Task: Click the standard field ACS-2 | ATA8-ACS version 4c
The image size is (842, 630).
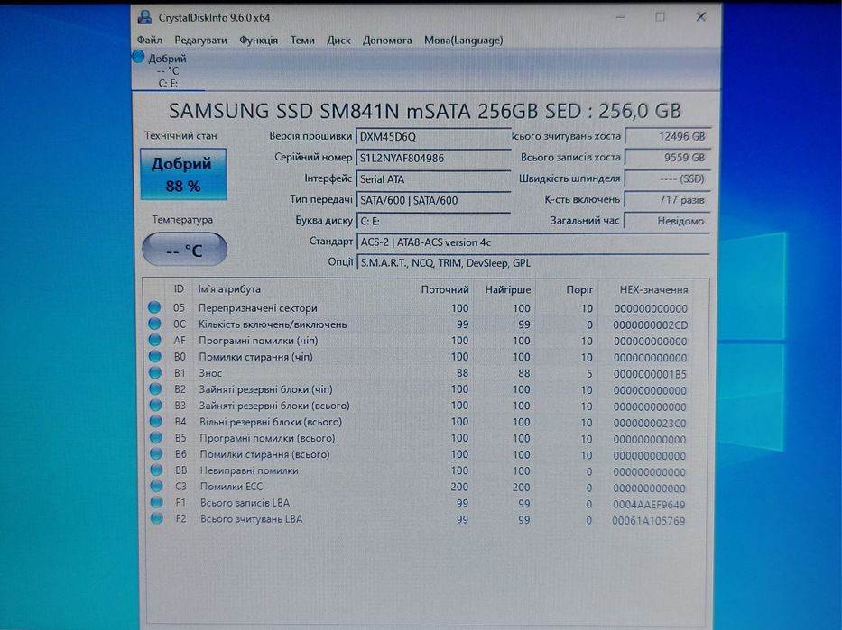Action: click(x=532, y=242)
